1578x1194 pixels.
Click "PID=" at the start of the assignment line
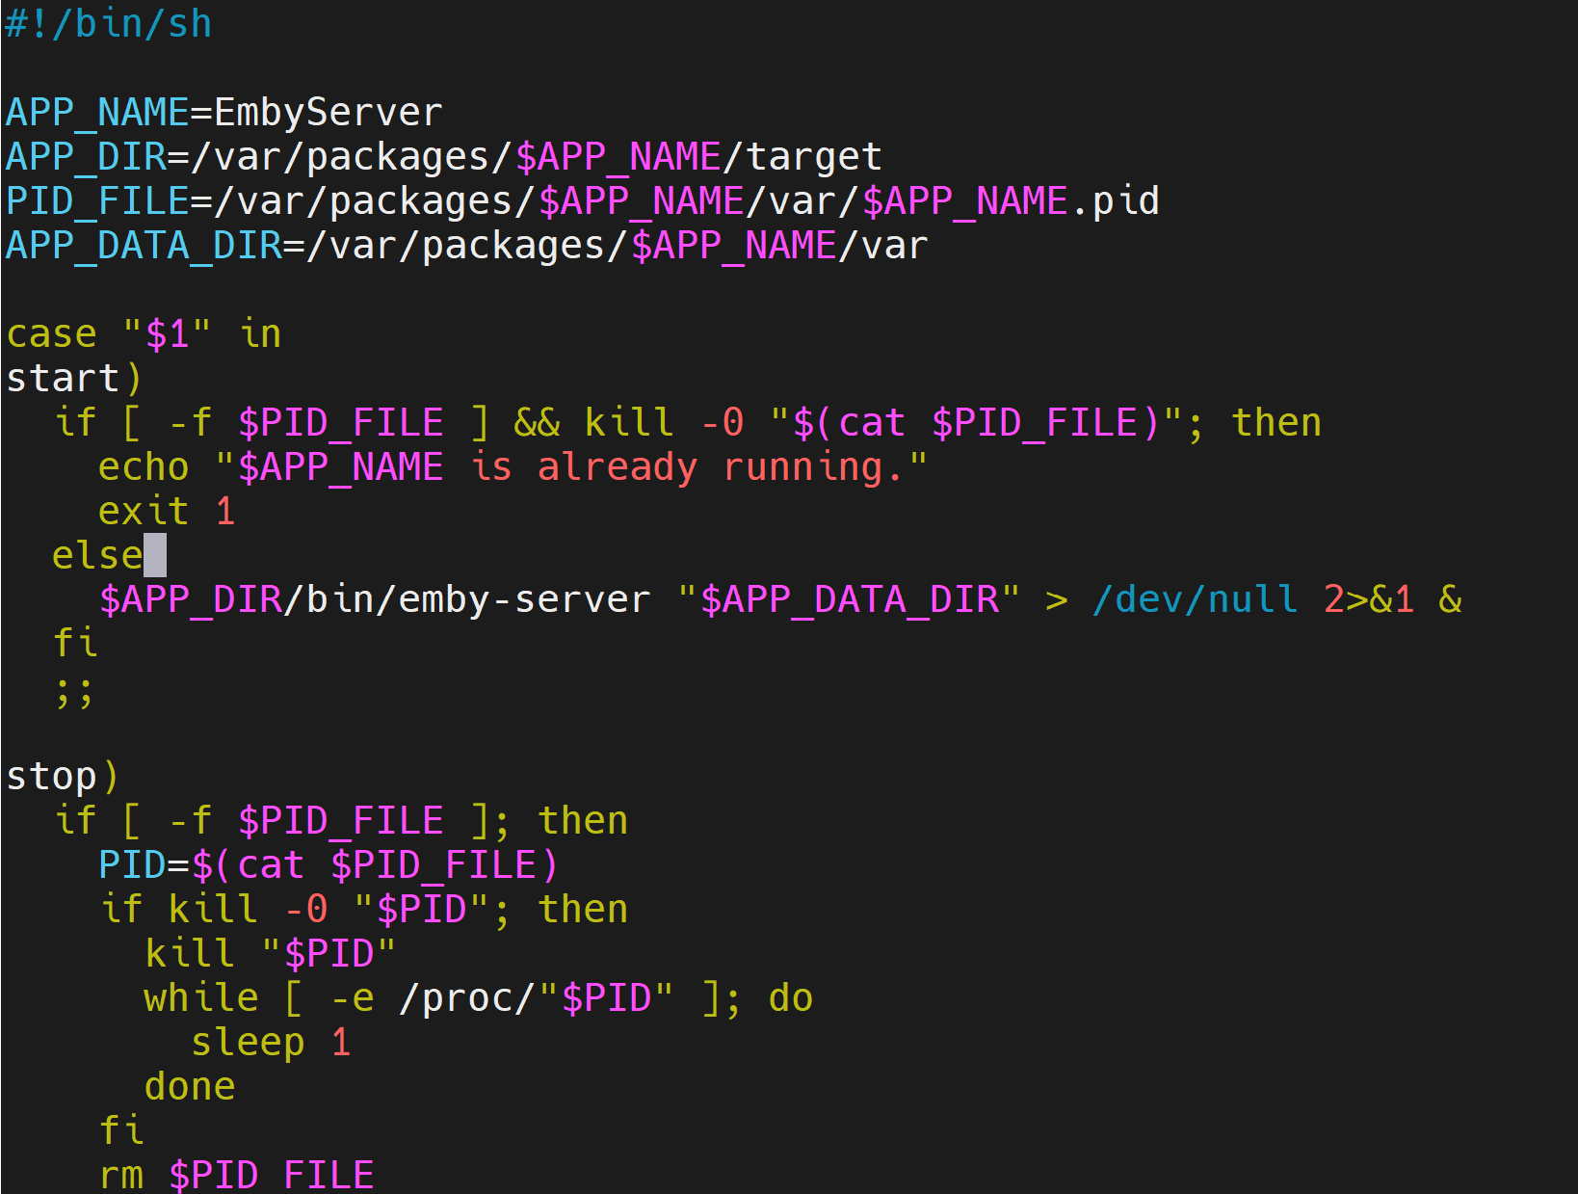[144, 865]
